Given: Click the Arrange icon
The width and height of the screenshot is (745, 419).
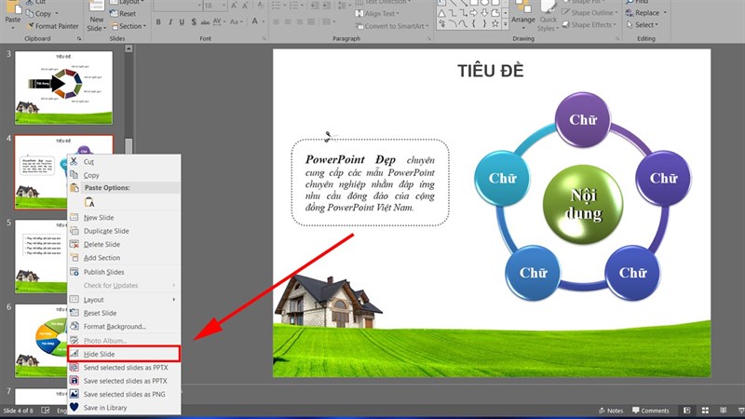Looking at the screenshot, I should pos(523,7).
